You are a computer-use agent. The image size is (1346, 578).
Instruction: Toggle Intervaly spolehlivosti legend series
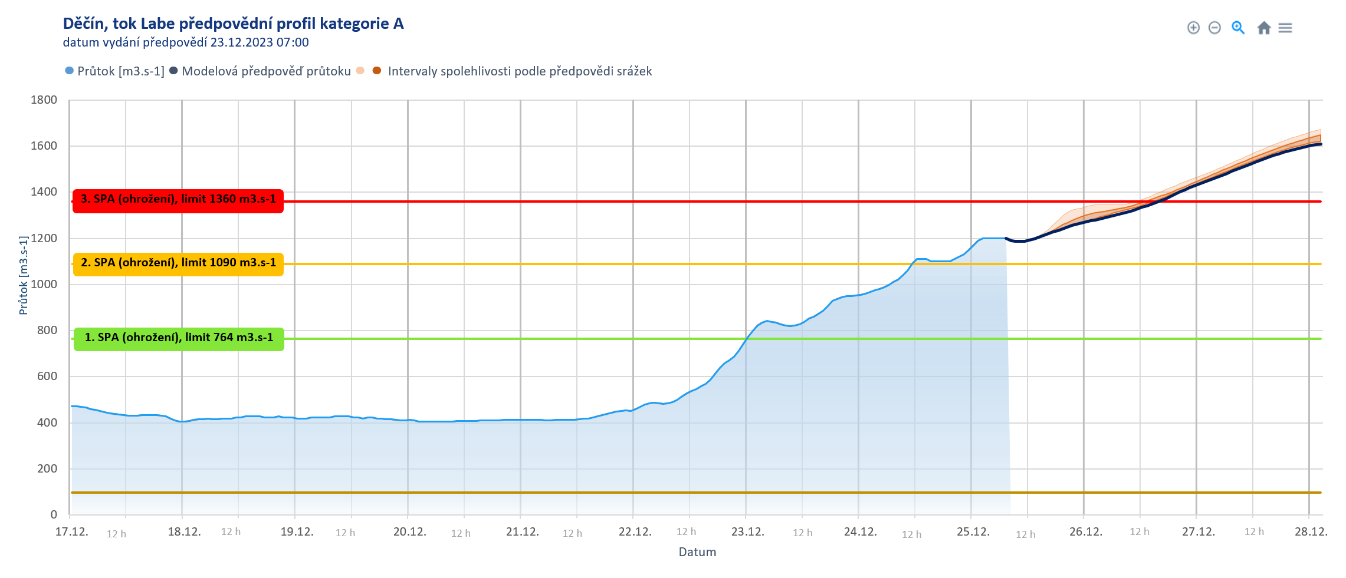[x=520, y=71]
